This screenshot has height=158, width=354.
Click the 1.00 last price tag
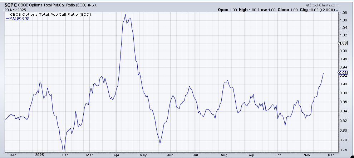343,43
